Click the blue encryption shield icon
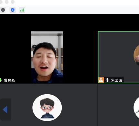This screenshot has width=139, height=126. 13,10
